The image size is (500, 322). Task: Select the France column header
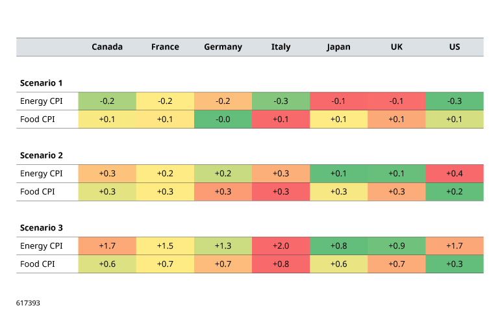165,47
